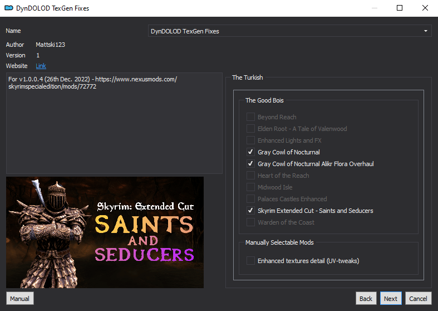
Task: Click the DynDOLOD app icon in title bar
Action: click(x=9, y=8)
